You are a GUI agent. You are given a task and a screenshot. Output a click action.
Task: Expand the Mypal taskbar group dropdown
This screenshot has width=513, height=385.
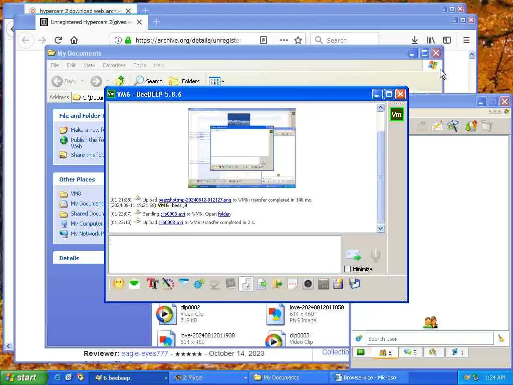245,378
